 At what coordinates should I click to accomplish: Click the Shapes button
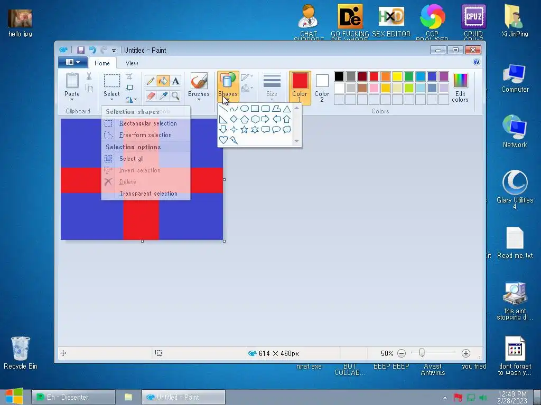click(228, 86)
